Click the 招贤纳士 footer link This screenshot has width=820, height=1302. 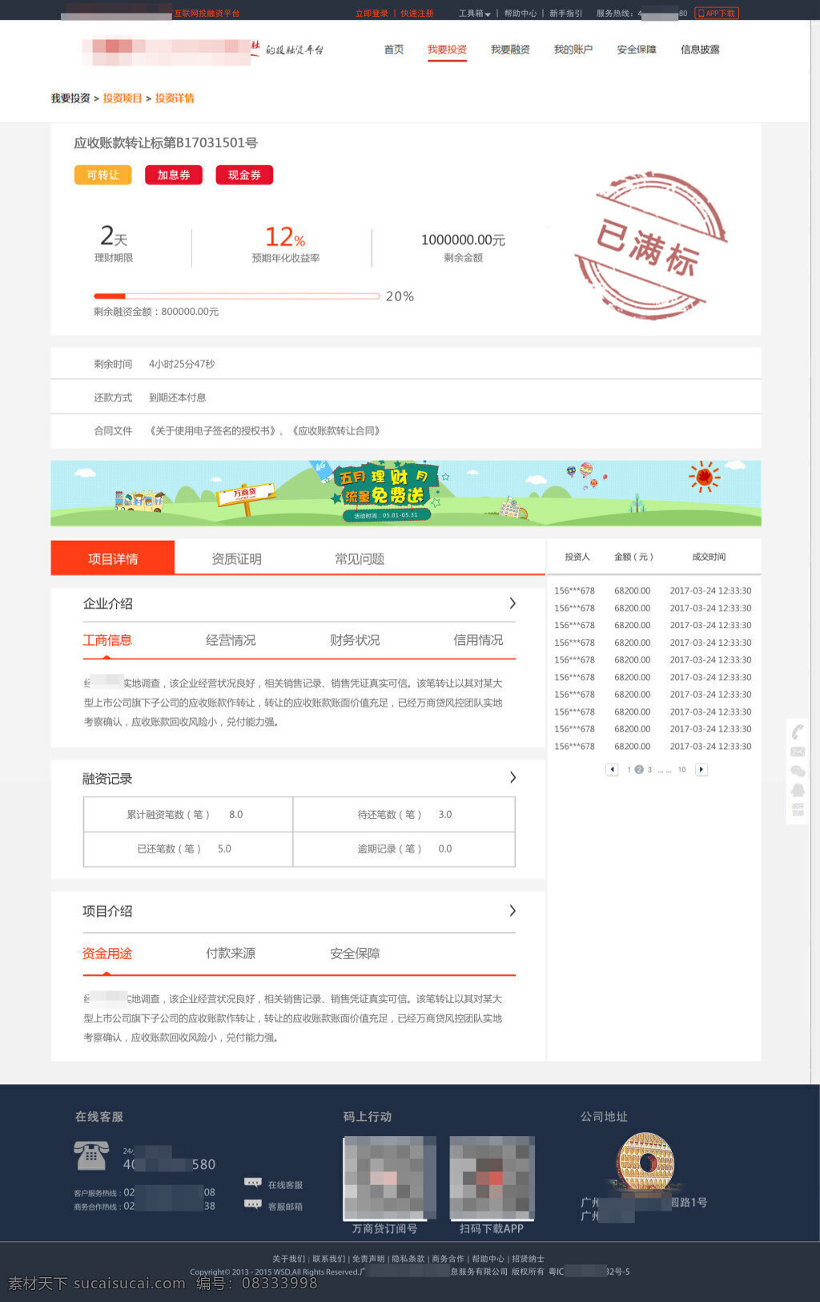(529, 1259)
